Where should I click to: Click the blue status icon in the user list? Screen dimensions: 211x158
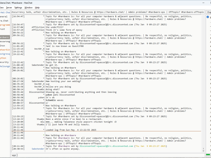coord(208,17)
